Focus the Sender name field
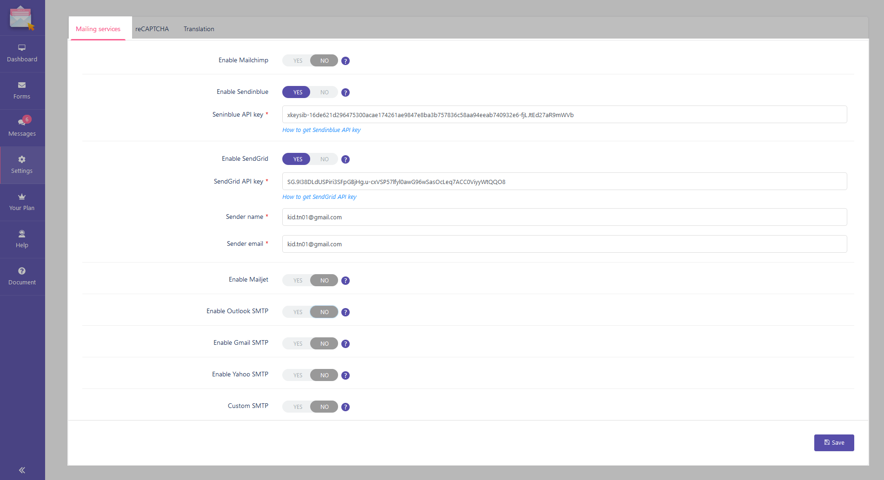Screen dimensions: 884x480 565,217
